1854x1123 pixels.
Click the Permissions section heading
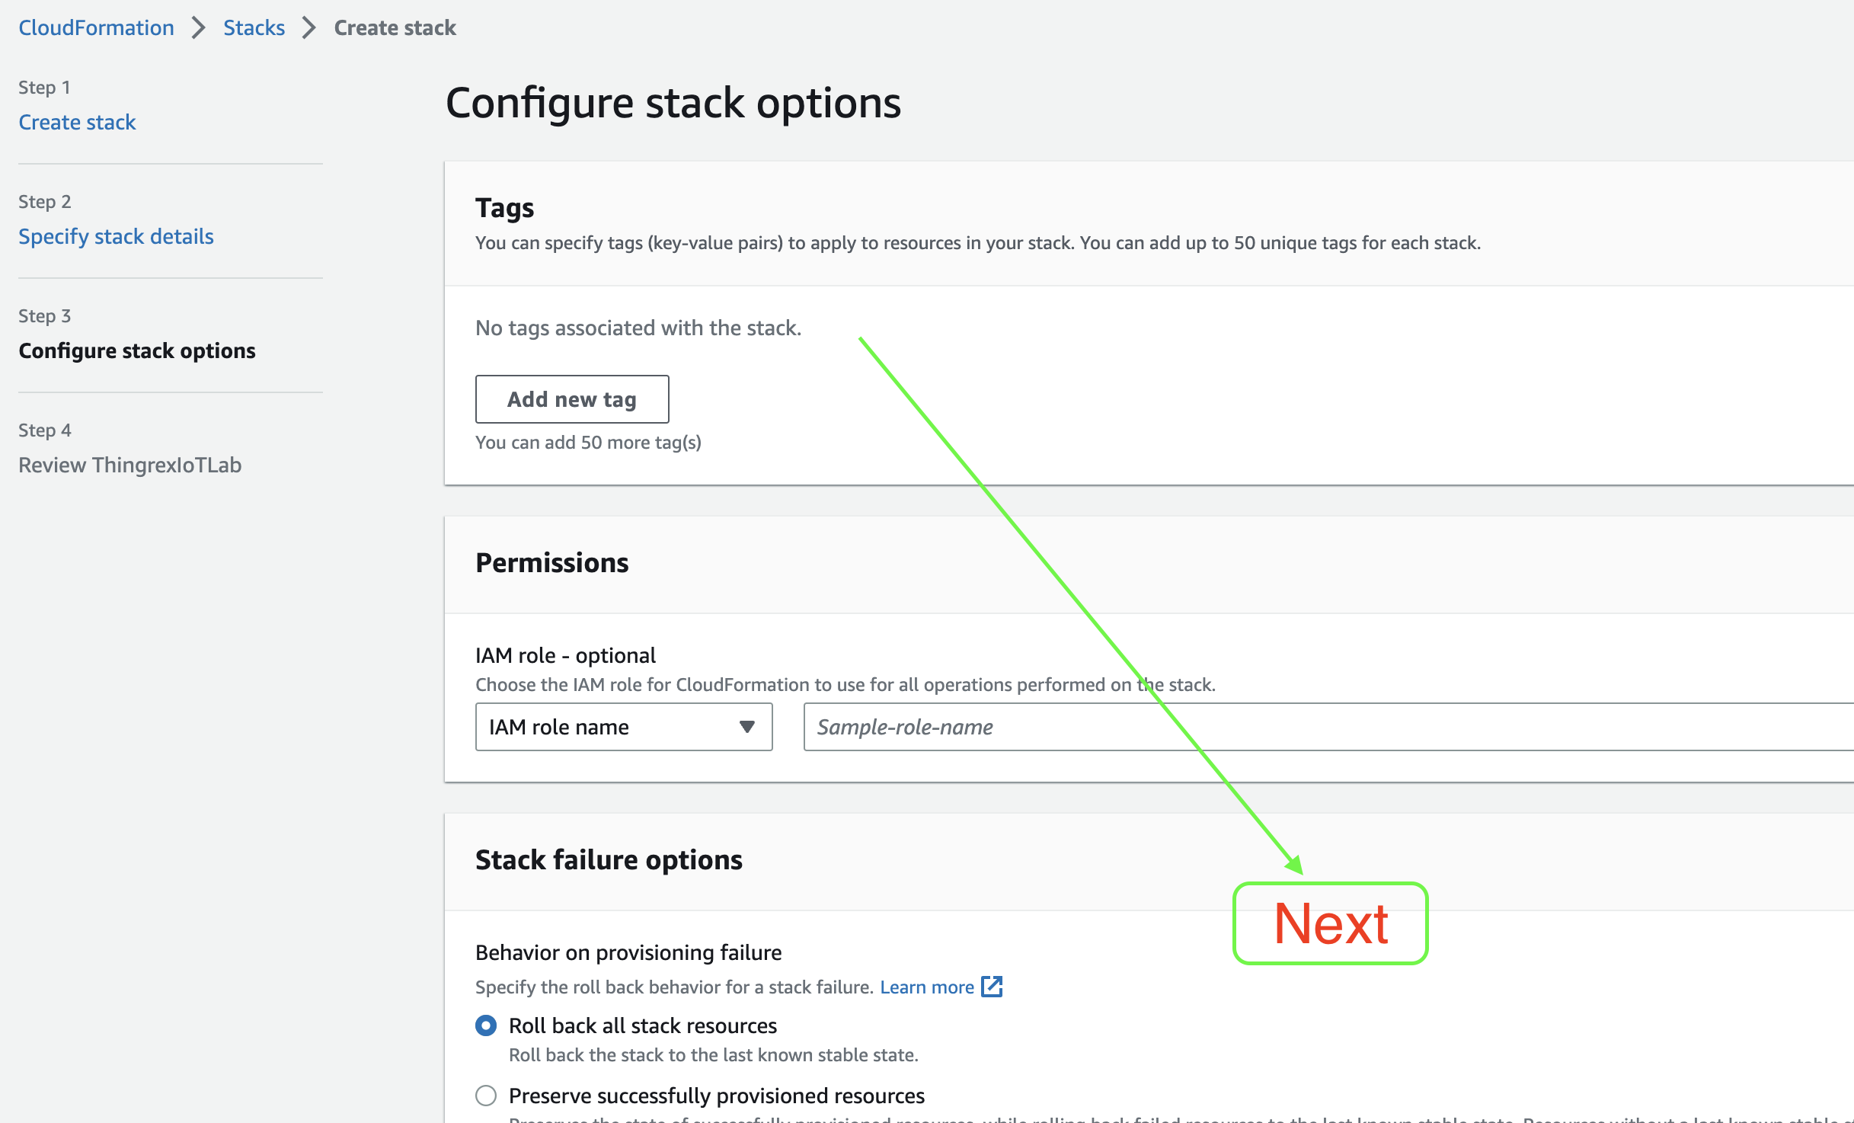(x=552, y=562)
